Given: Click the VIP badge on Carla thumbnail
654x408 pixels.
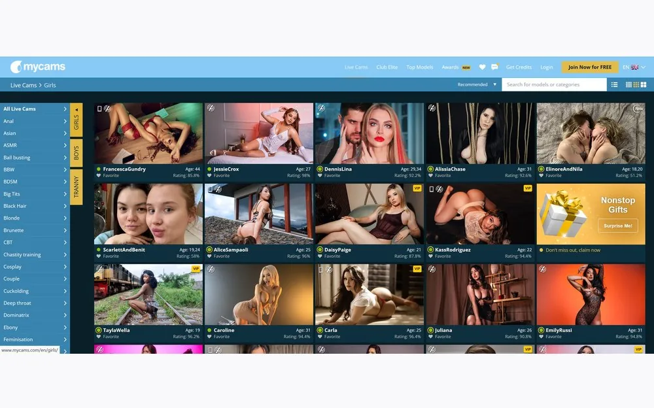Looking at the screenshot, I should click(417, 269).
